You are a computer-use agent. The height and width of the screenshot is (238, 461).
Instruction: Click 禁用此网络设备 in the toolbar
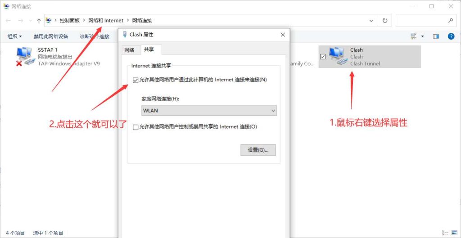pyautogui.click(x=50, y=36)
